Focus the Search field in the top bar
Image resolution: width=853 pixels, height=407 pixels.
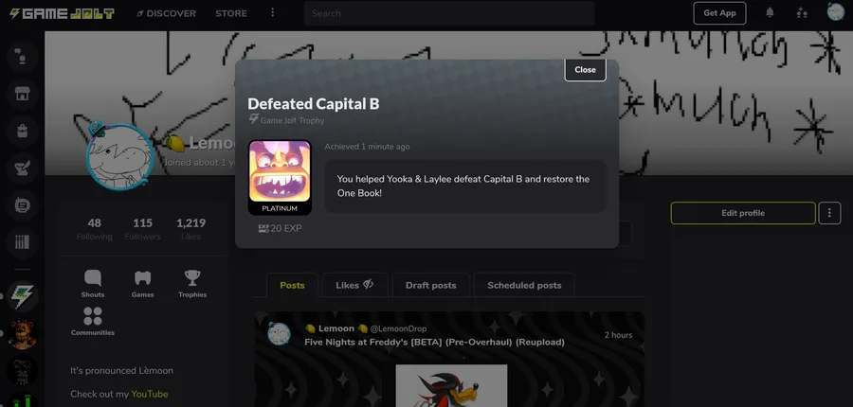pyautogui.click(x=449, y=13)
